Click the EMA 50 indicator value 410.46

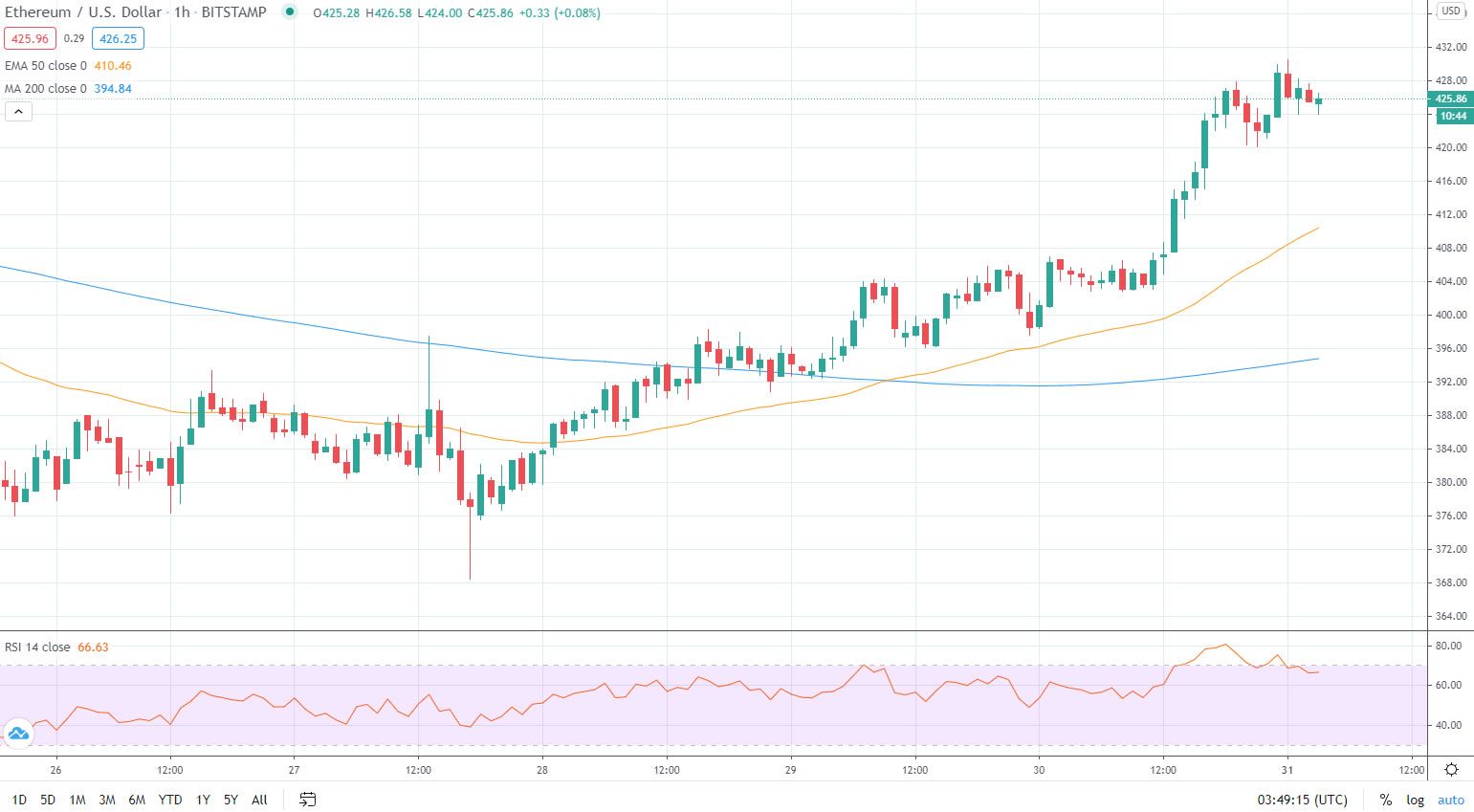115,65
